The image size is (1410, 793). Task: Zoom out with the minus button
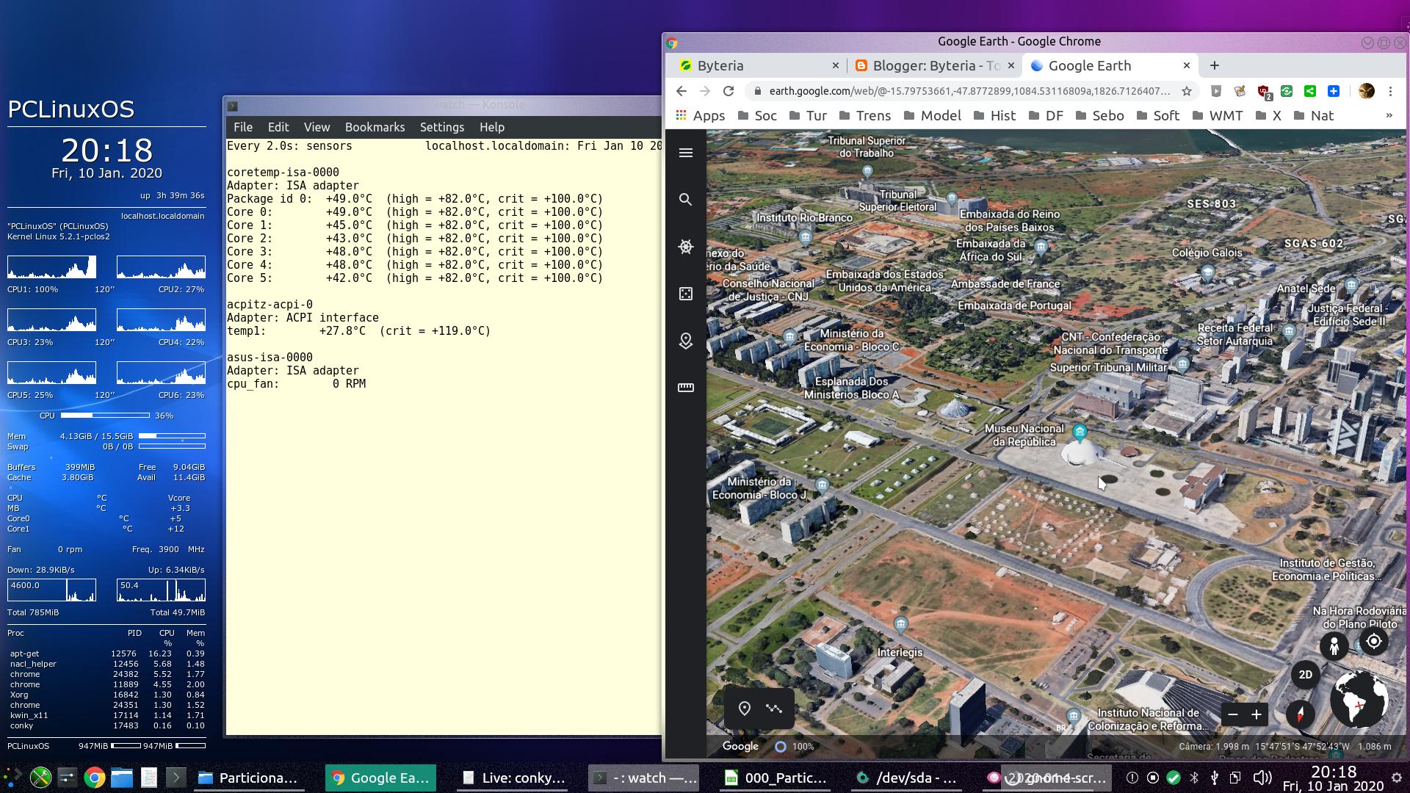[x=1233, y=714]
